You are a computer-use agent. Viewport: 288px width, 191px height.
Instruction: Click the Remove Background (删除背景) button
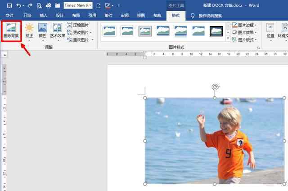point(11,30)
